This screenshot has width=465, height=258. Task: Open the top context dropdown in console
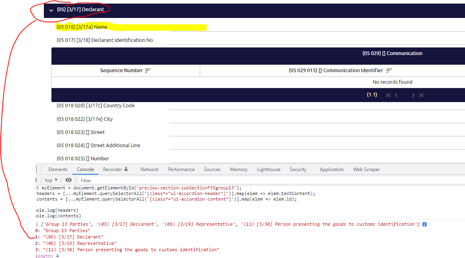[51, 180]
